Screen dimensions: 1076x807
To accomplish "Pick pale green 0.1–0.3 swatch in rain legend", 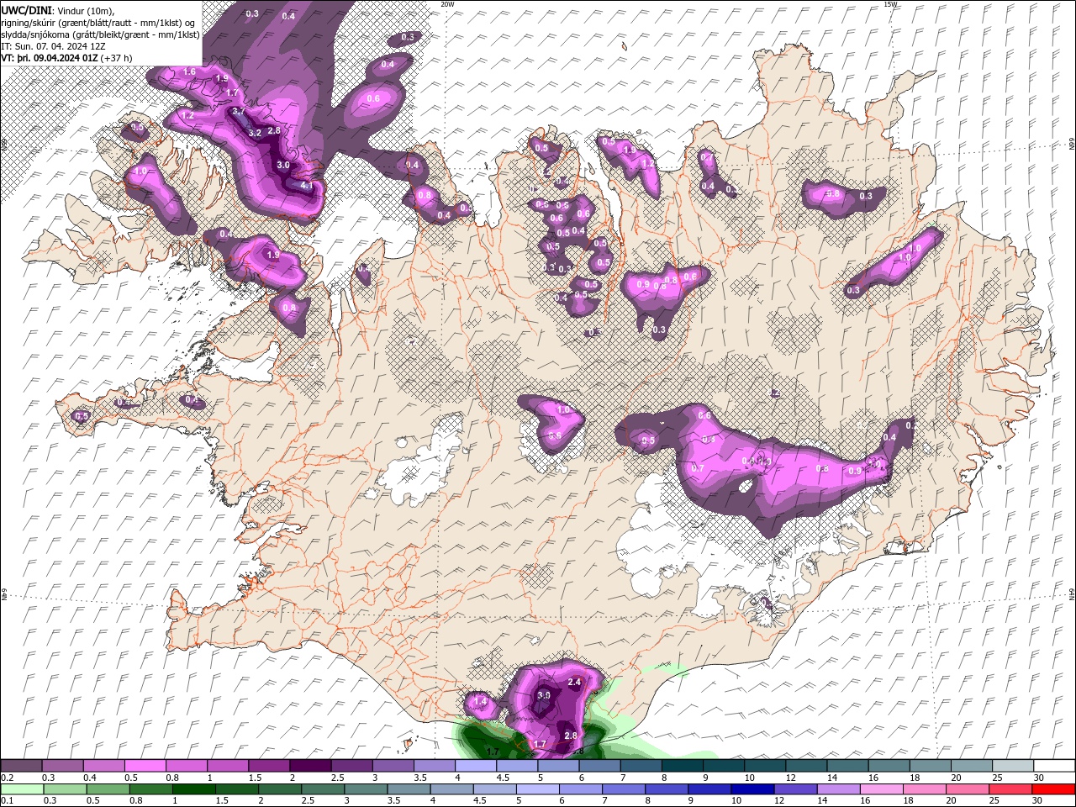I will pos(23,790).
